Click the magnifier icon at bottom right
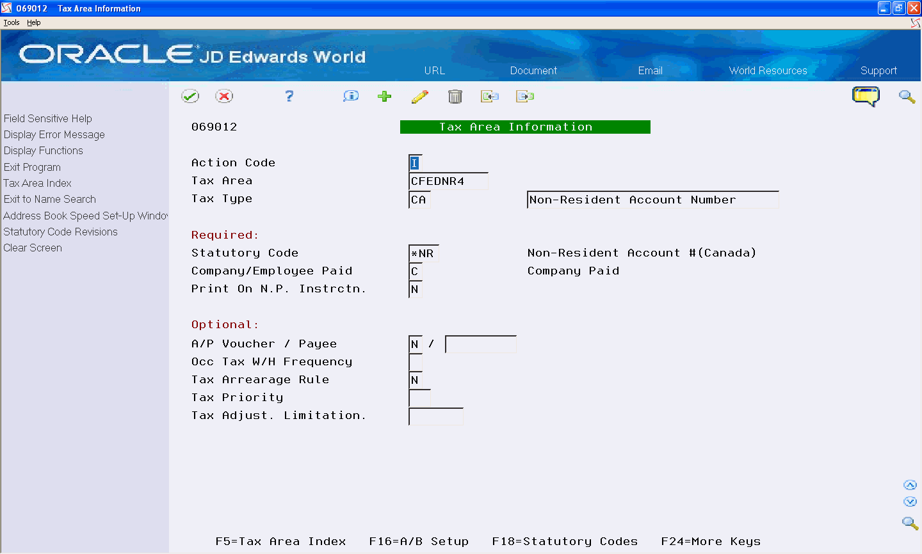The height and width of the screenshot is (554, 922). [910, 523]
